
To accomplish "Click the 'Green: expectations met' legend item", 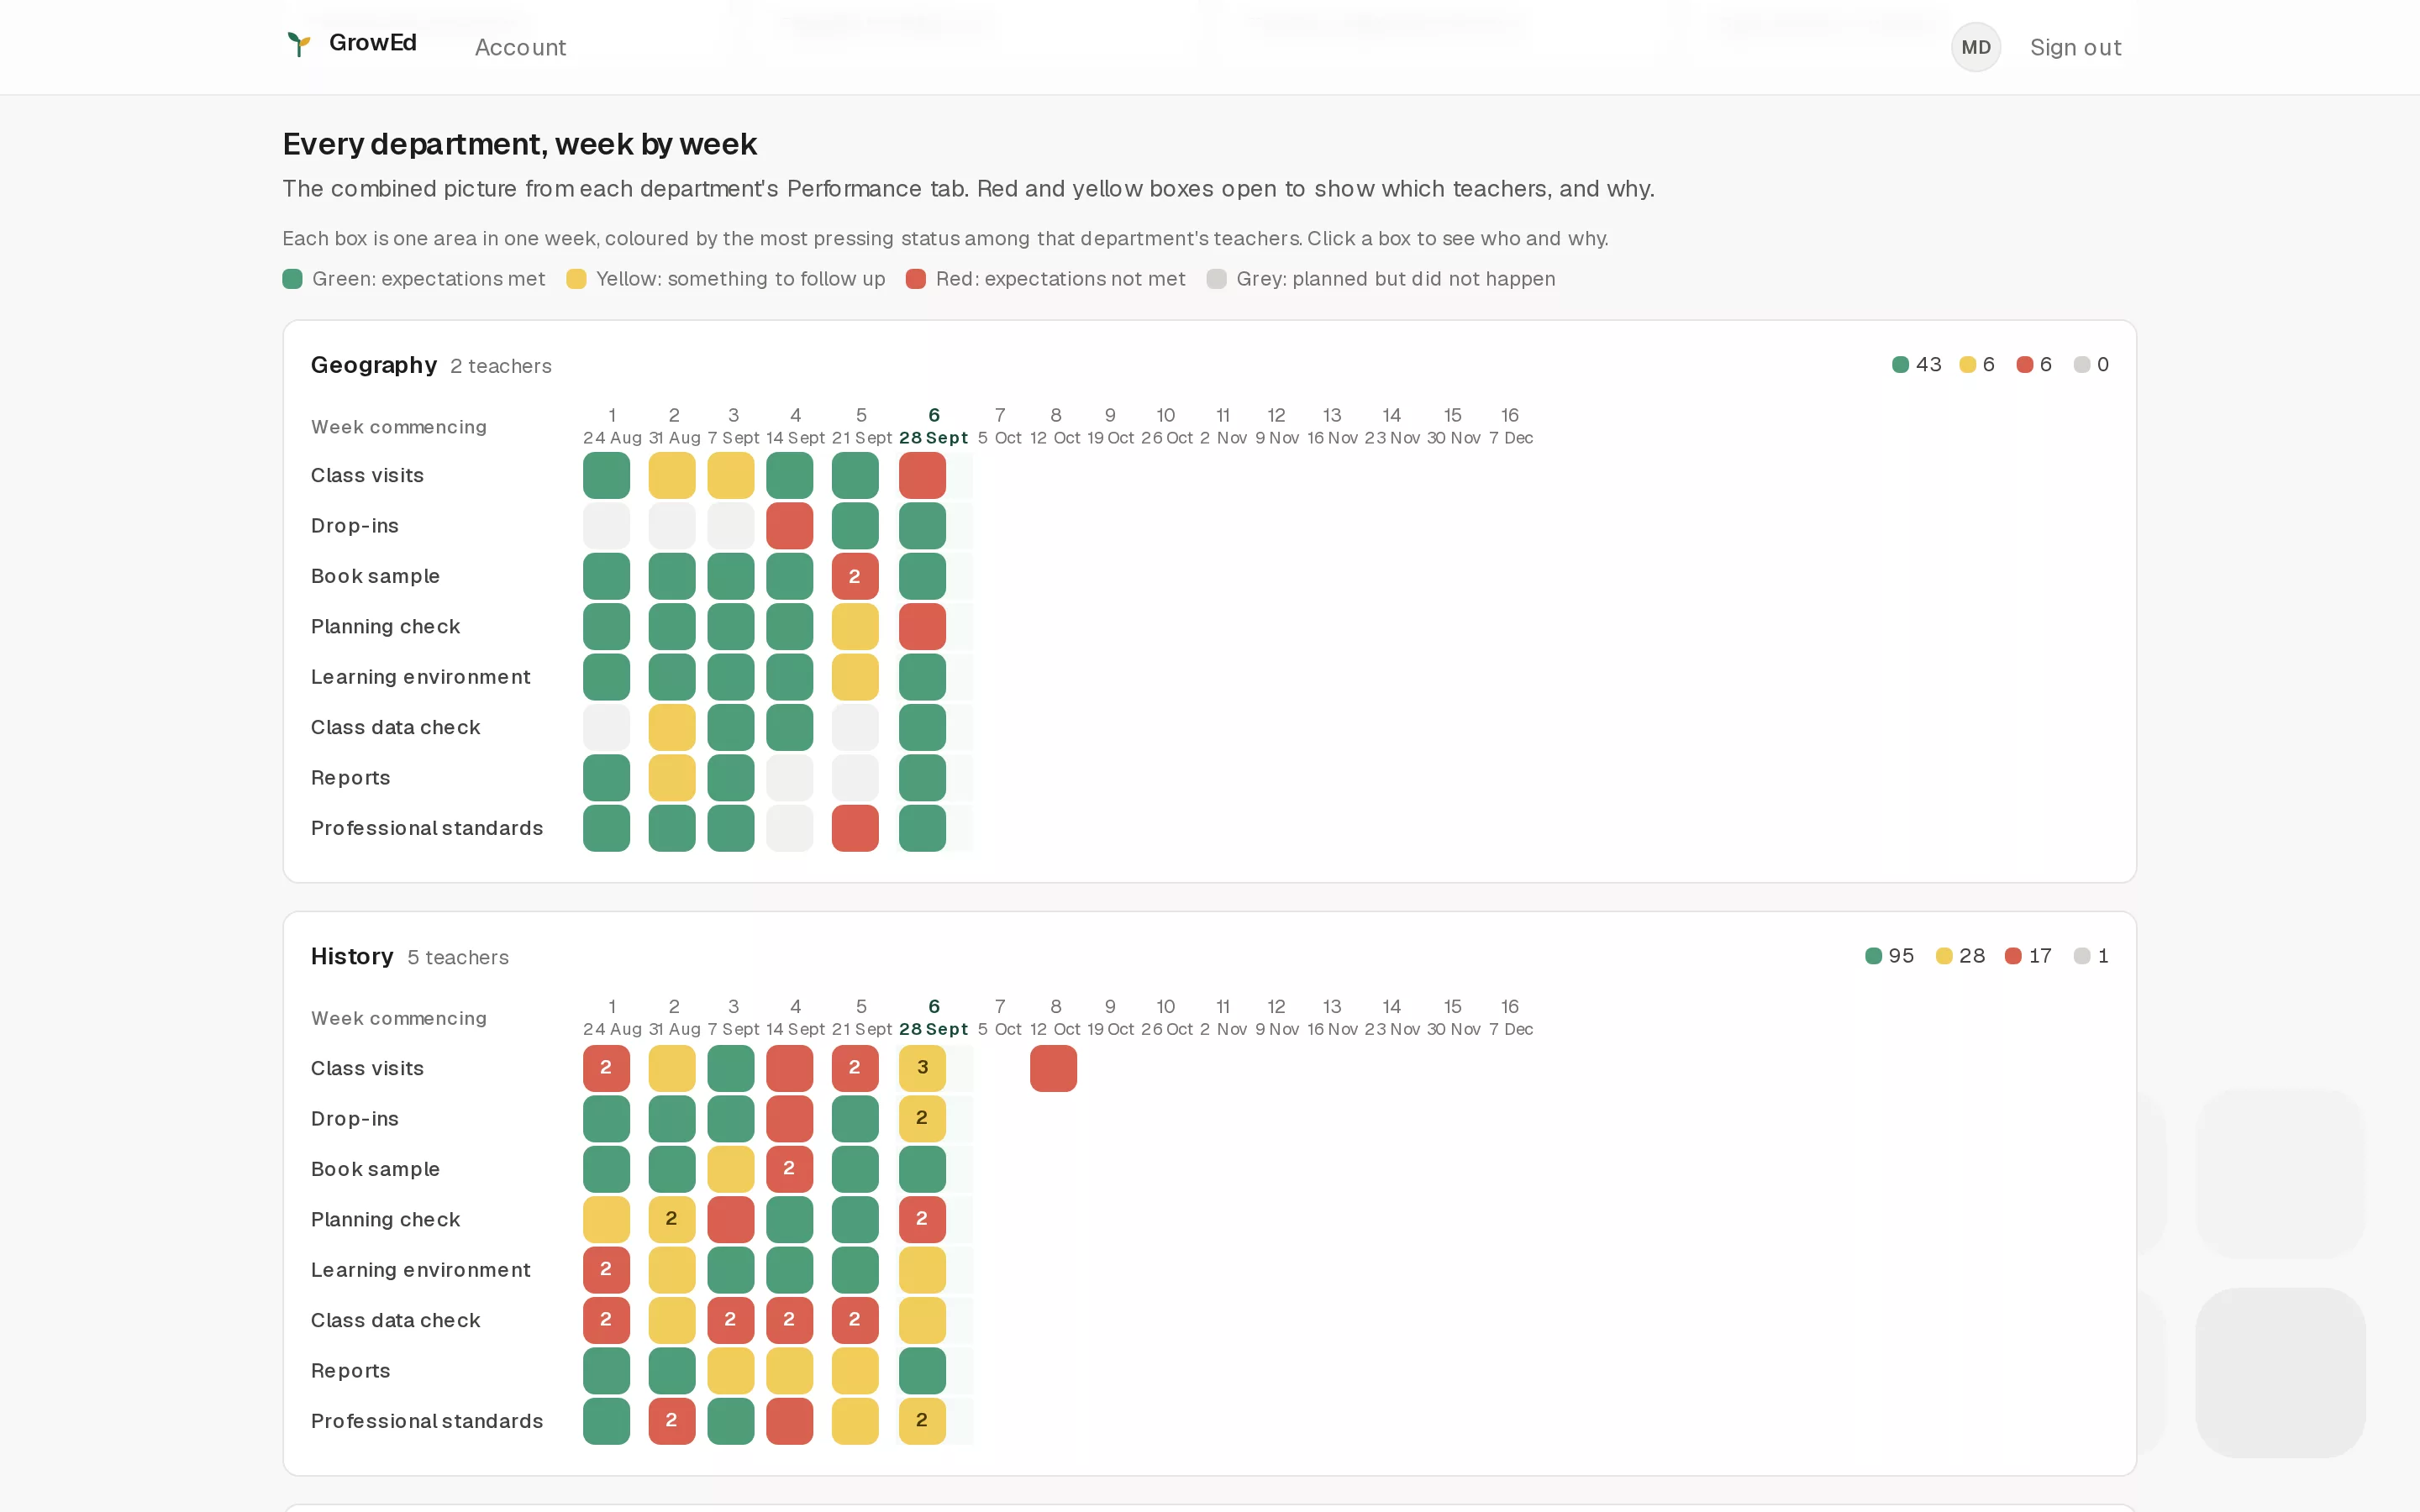I will tap(414, 279).
